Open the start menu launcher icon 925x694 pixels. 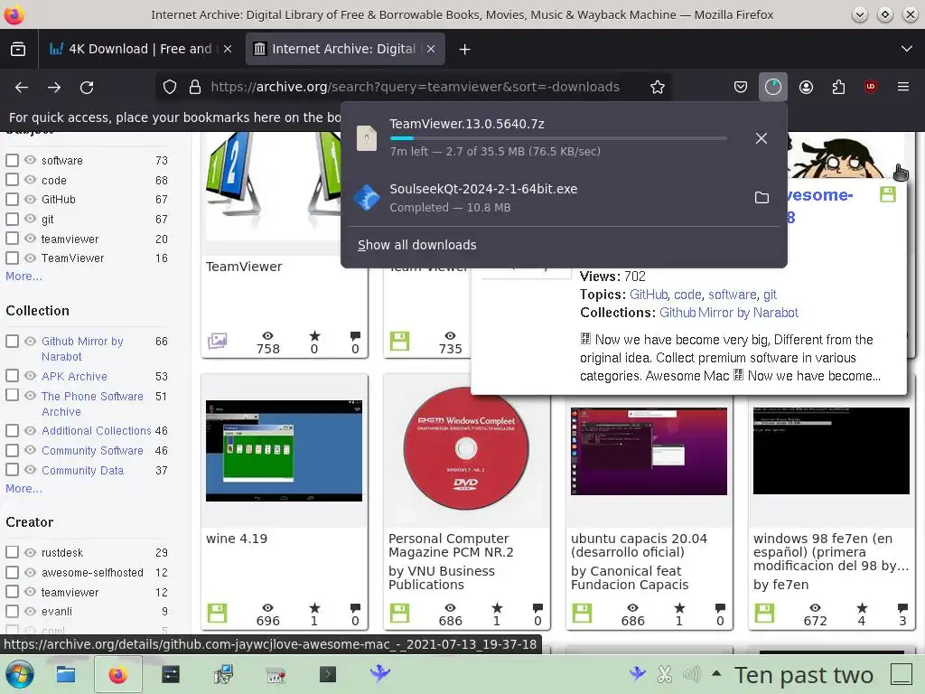point(20,674)
